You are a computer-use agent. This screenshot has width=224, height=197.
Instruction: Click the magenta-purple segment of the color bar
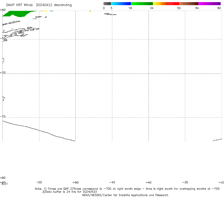point(209,4)
